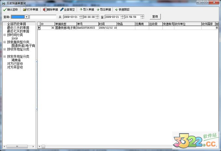This screenshot has width=221, height=151.
Task: Collapse the 按单据类型分类 node
Action: (x=5, y=42)
